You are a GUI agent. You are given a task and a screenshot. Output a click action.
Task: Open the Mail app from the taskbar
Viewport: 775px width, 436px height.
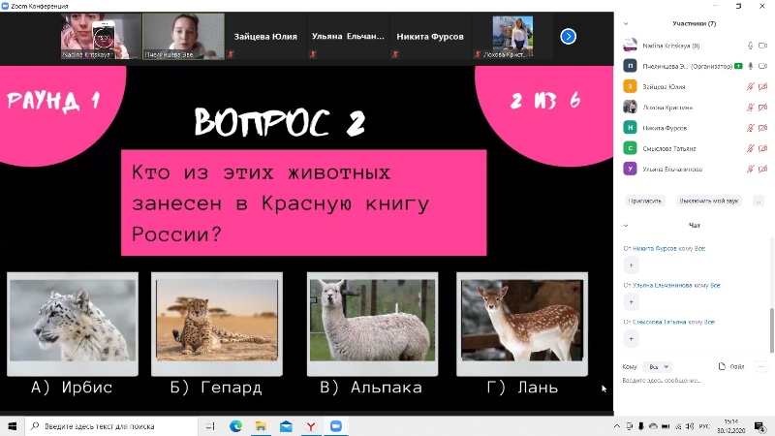tap(286, 426)
